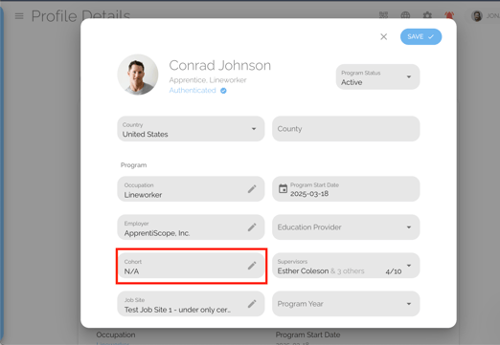Click the Authenticated status text

pyautogui.click(x=193, y=91)
